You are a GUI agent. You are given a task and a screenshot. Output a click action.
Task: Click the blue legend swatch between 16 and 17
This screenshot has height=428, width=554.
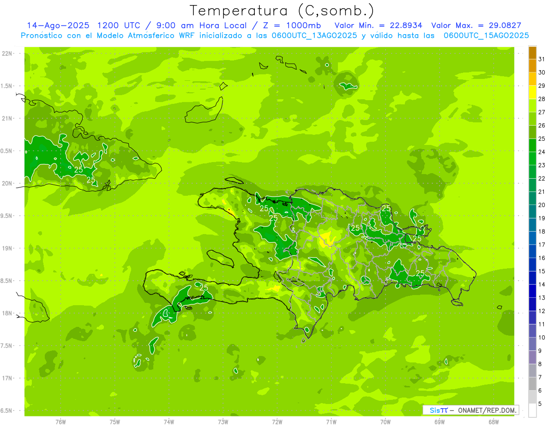click(532, 252)
